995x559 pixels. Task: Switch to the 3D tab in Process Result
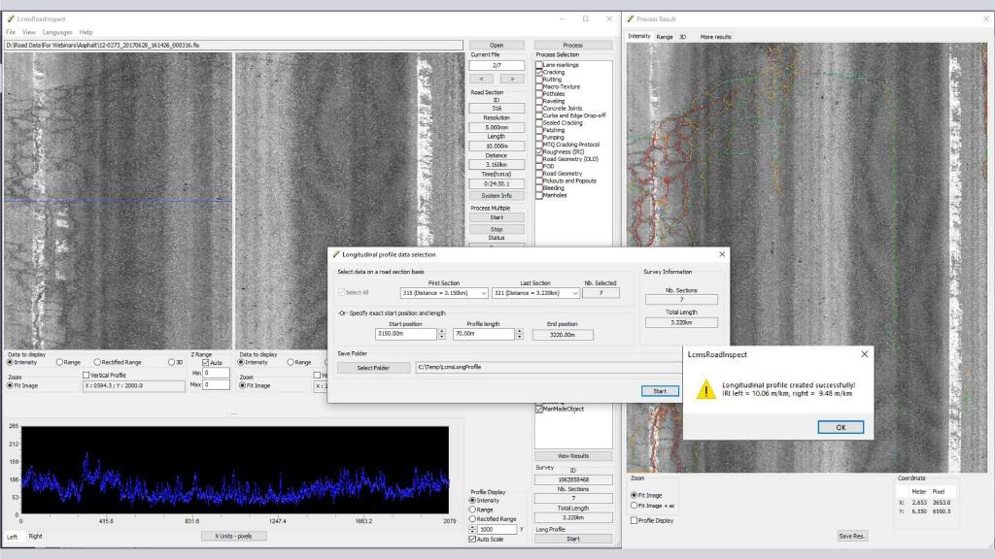click(682, 37)
